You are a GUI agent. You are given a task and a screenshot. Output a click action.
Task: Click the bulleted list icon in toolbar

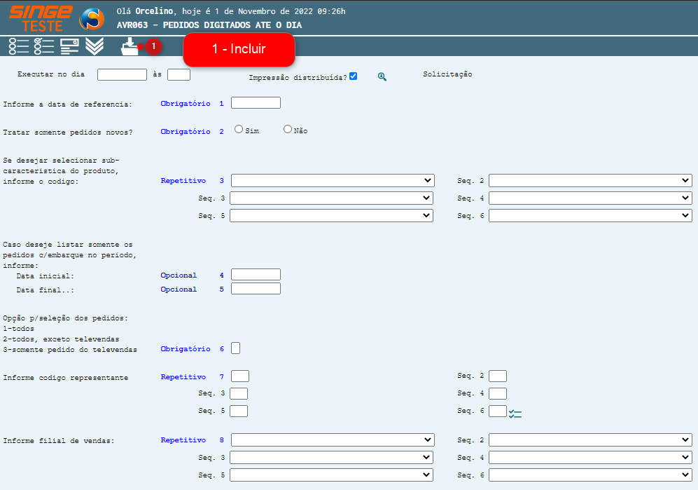18,46
